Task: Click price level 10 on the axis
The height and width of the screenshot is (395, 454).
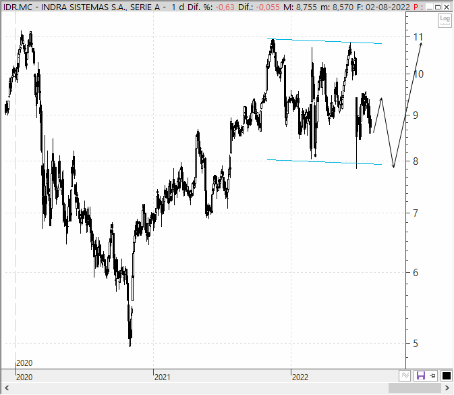Action: coord(418,74)
